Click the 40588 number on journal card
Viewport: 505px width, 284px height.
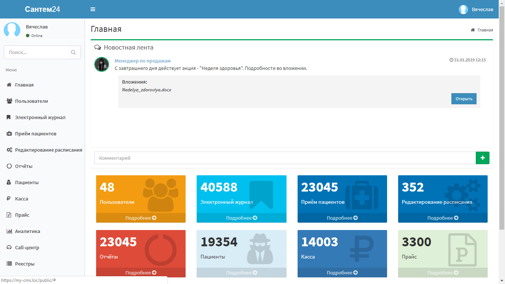(x=219, y=187)
